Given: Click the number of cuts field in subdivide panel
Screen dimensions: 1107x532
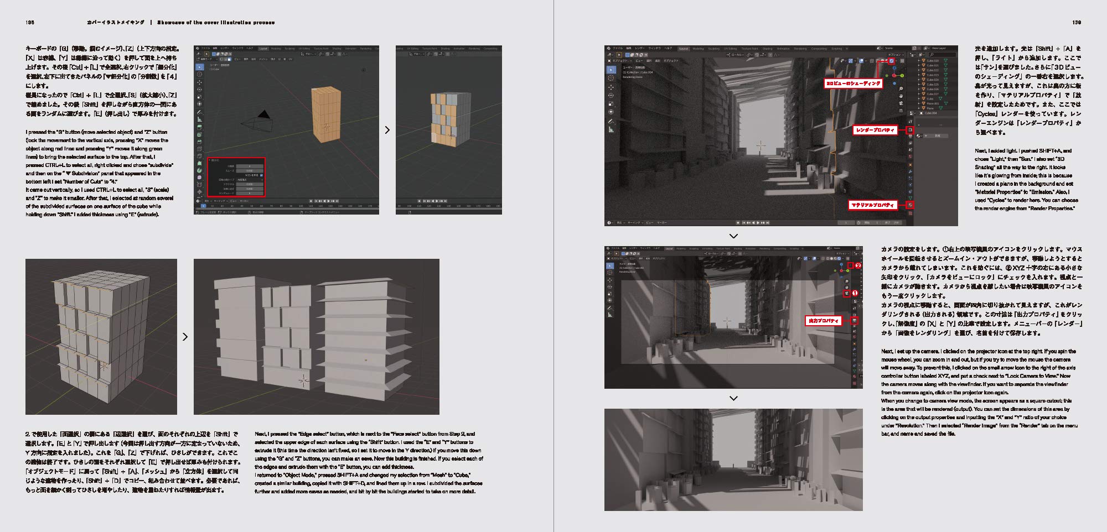Looking at the screenshot, I should [x=249, y=166].
